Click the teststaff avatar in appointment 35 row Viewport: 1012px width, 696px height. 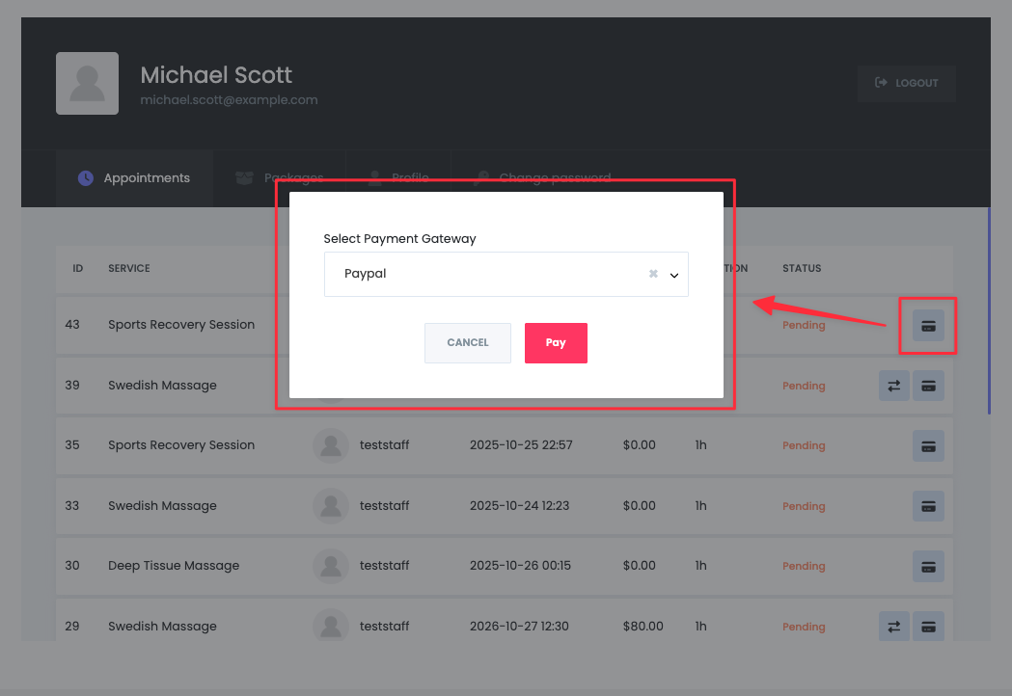tap(331, 446)
